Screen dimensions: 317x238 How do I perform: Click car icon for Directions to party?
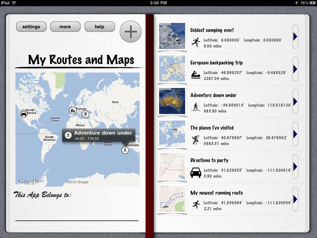196,173
